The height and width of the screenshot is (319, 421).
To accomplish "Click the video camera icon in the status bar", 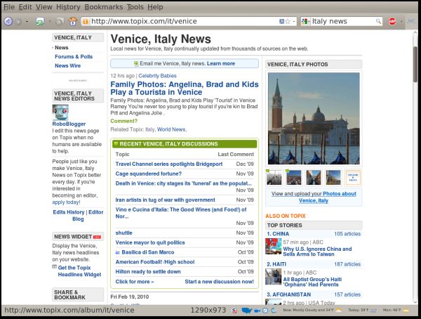I will (258, 311).
